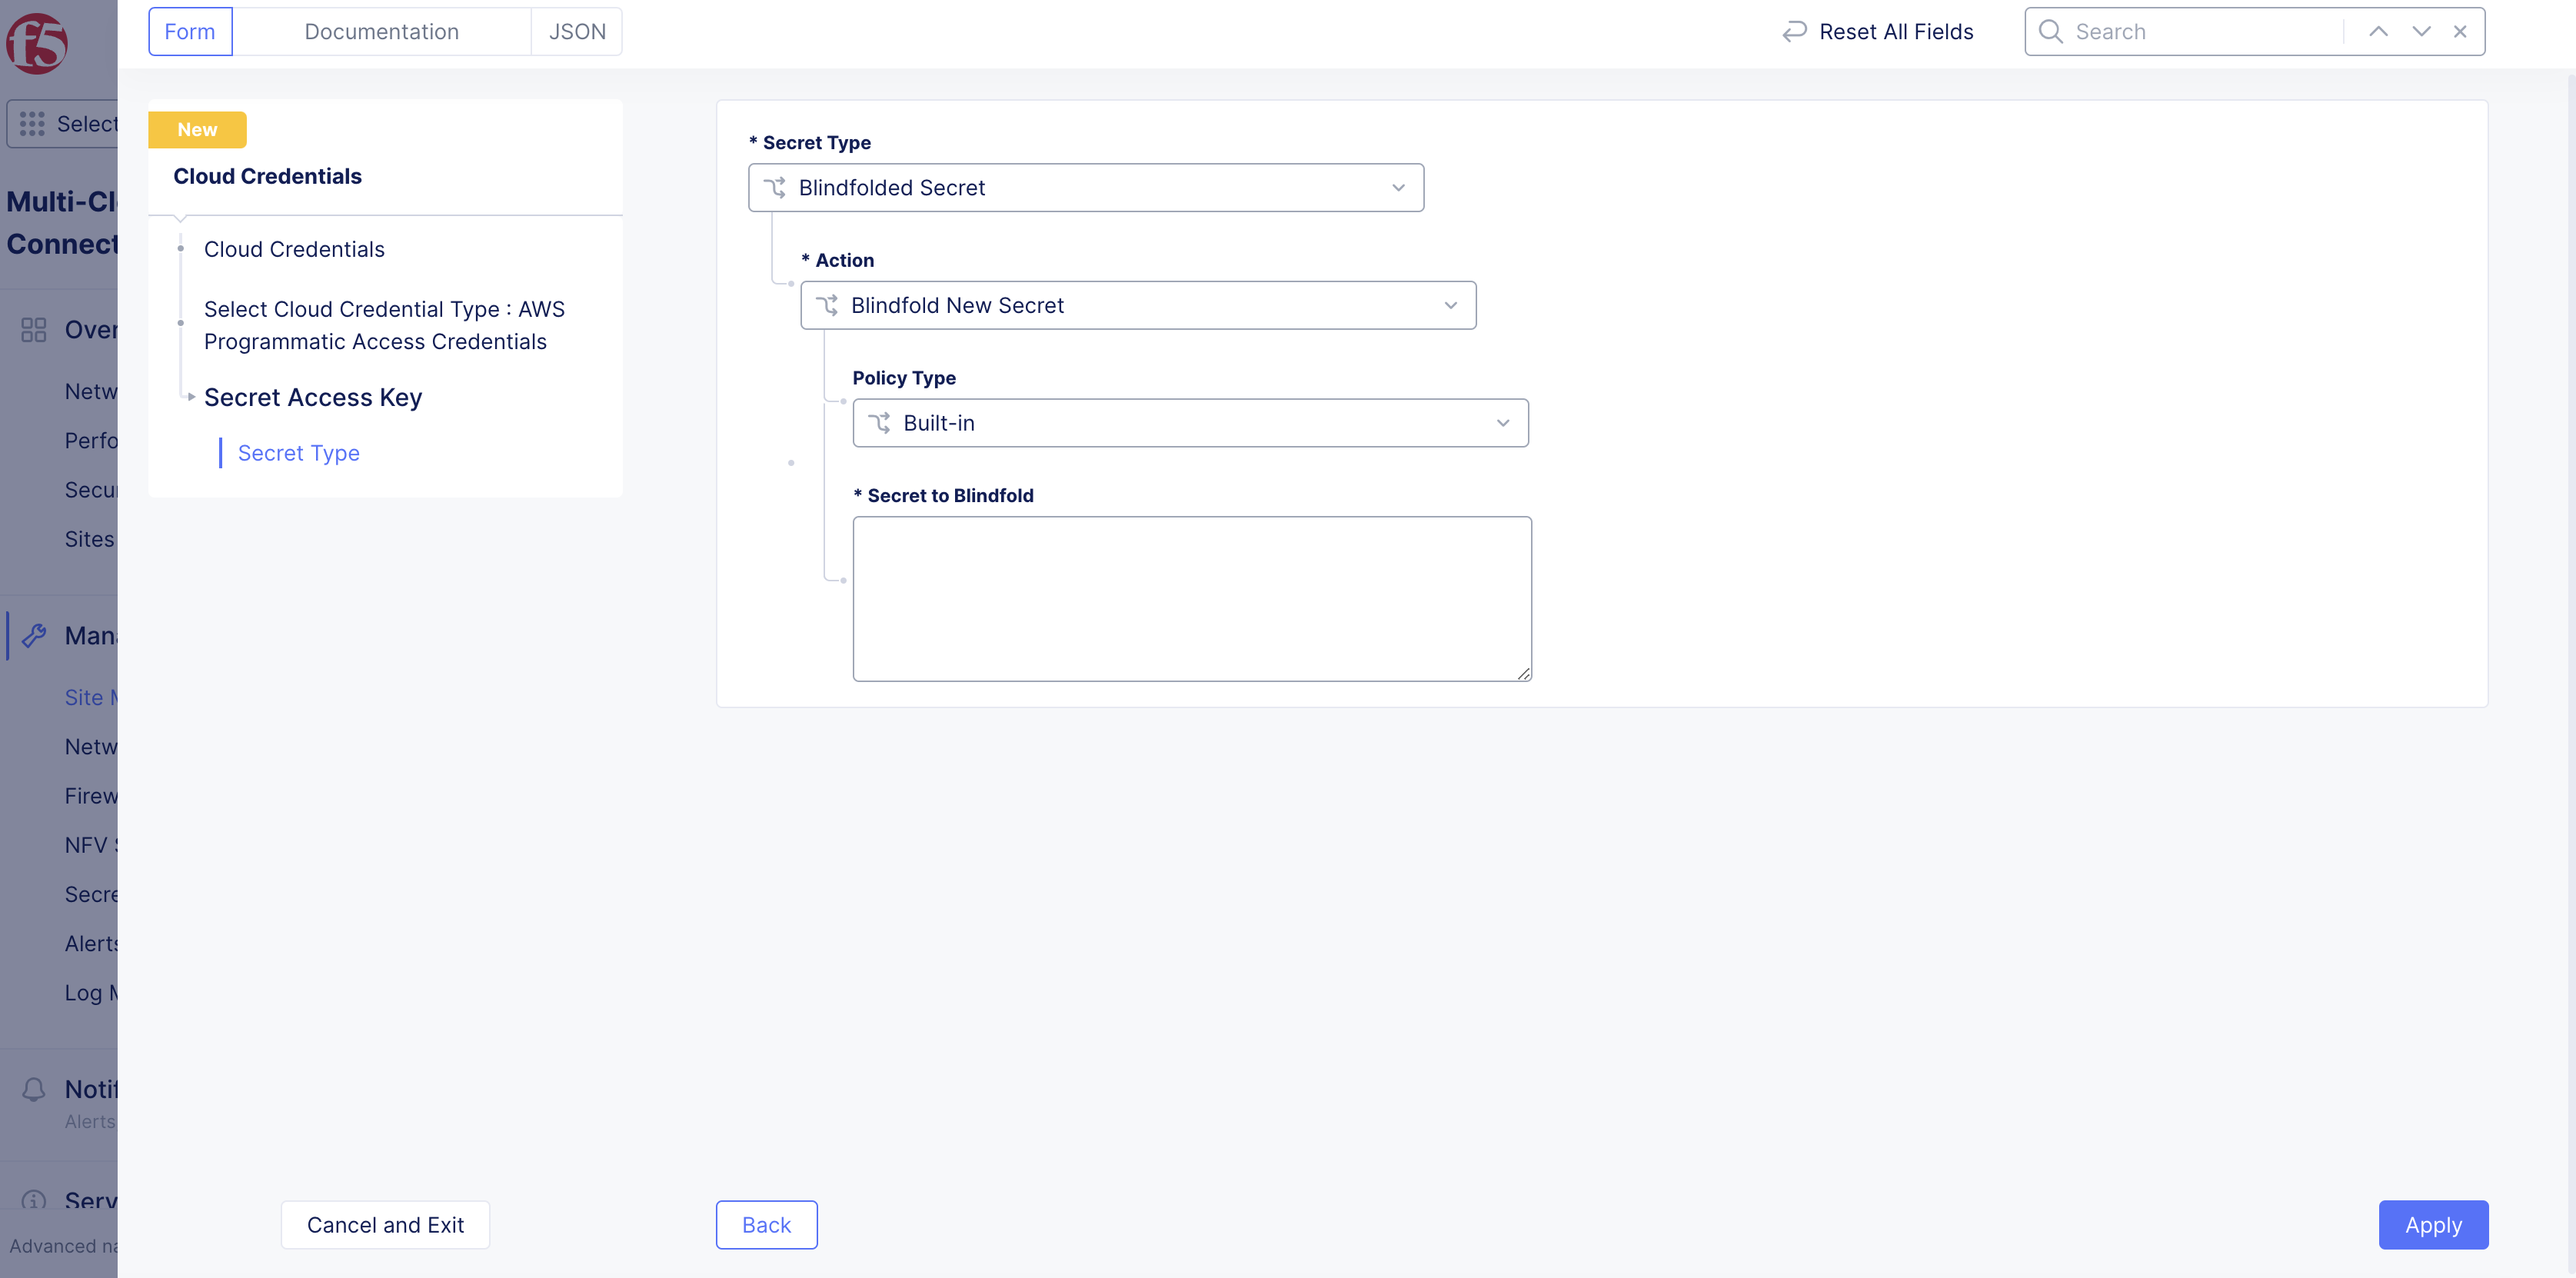Viewport: 2576px width, 1278px height.
Task: Click inside the Secret to Blindfold text area
Action: coord(1191,597)
